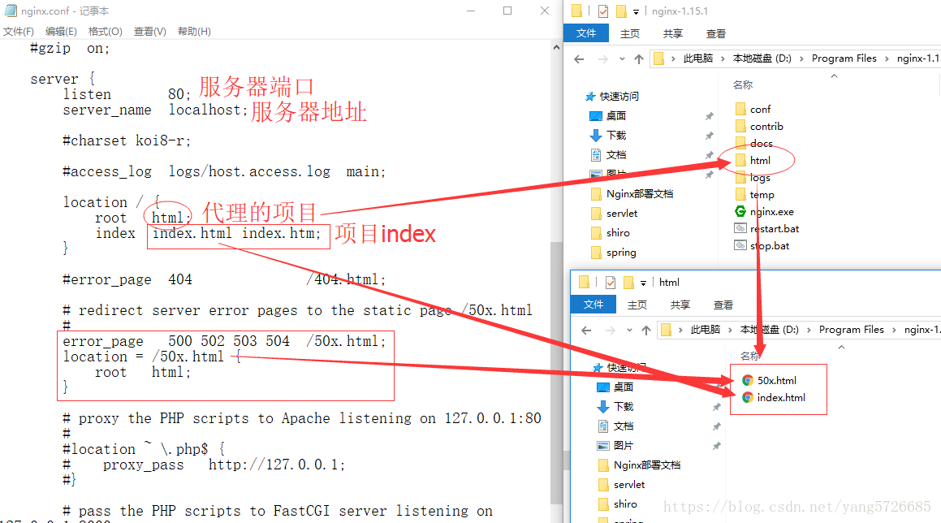Select 下载 in nginx-1.15.1 navigation pane

608,135
